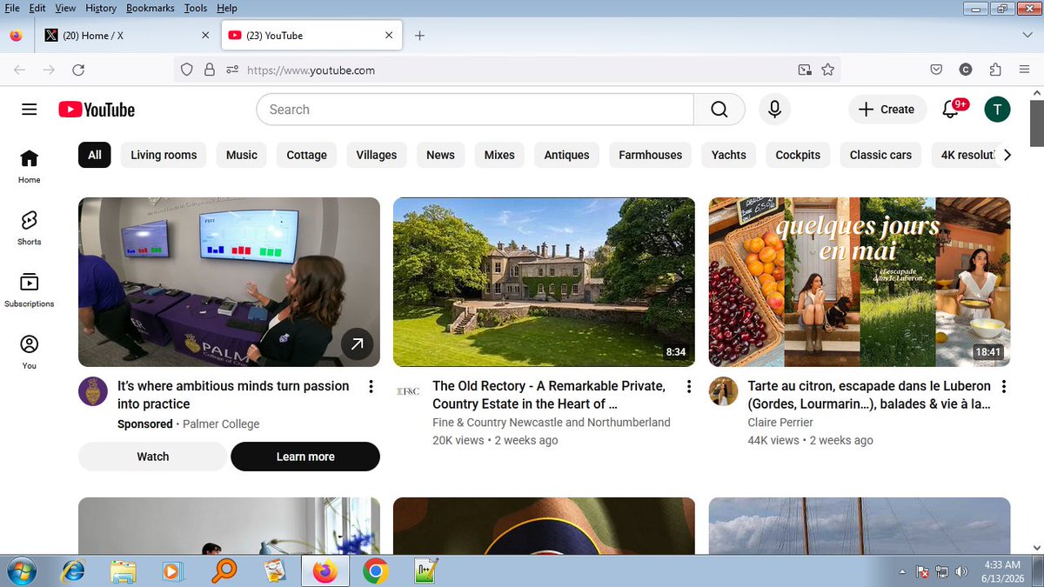Open options menu for Tarte au citron video
This screenshot has width=1044, height=587.
click(1003, 387)
